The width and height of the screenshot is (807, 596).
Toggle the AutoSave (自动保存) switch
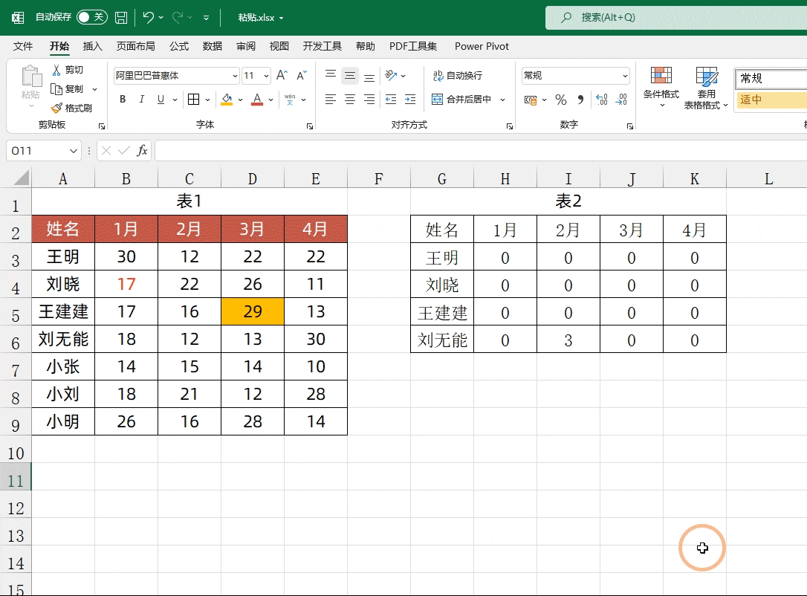(91, 18)
